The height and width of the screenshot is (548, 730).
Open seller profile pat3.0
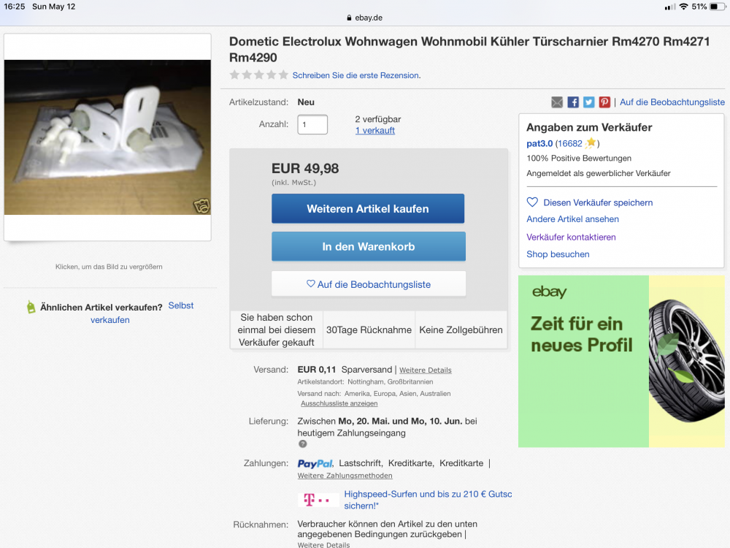click(539, 143)
